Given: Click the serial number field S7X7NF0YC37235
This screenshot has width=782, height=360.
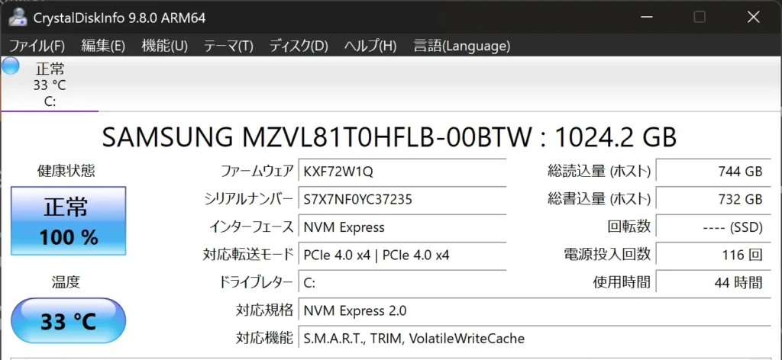Looking at the screenshot, I should [x=402, y=199].
